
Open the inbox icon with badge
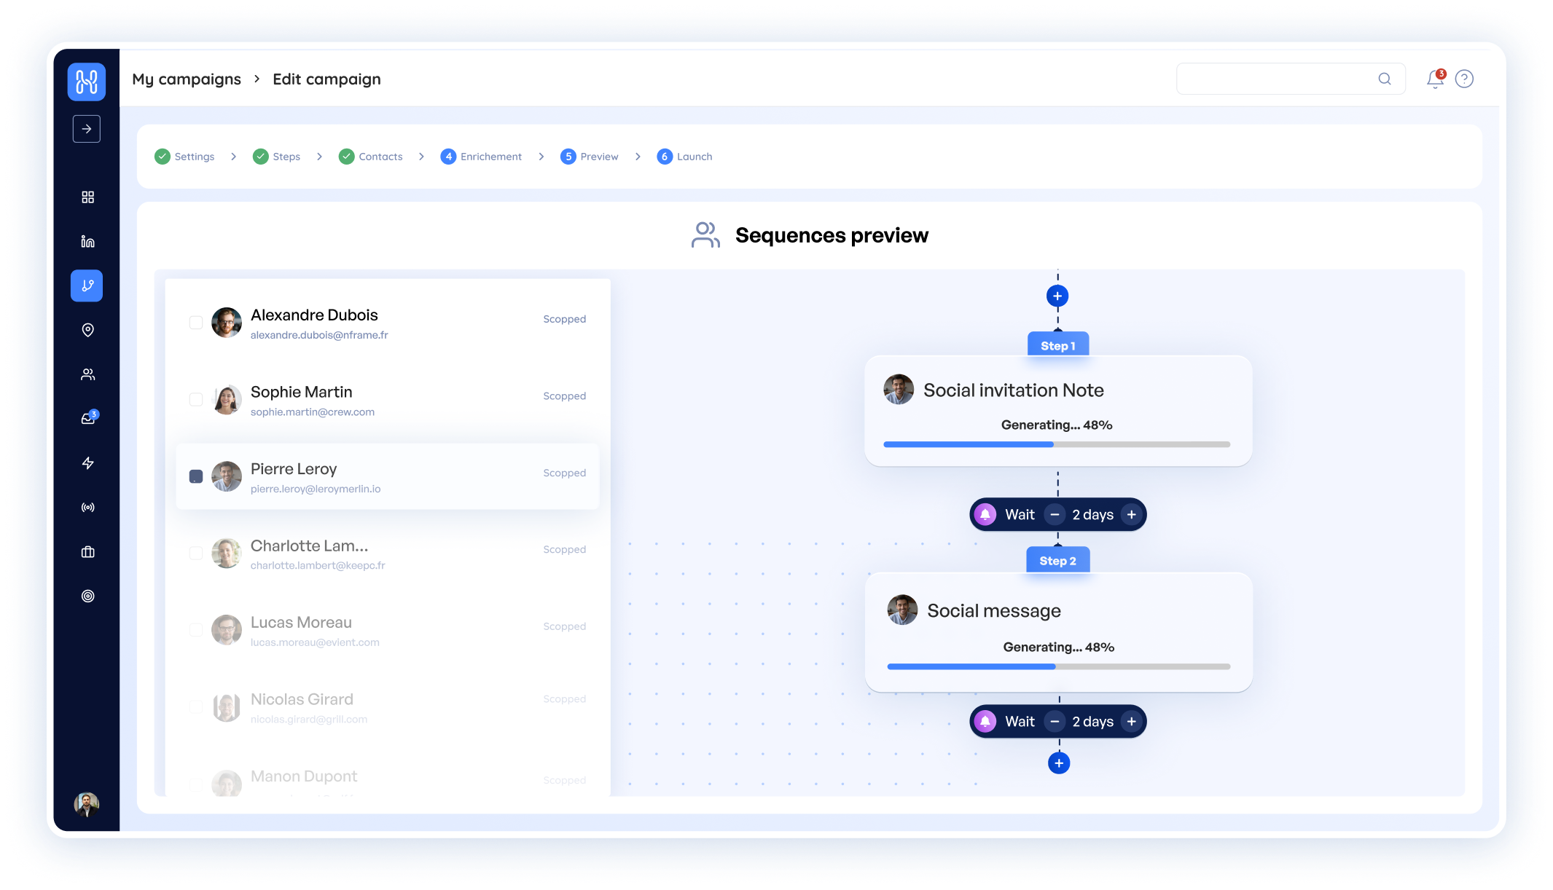tap(88, 419)
